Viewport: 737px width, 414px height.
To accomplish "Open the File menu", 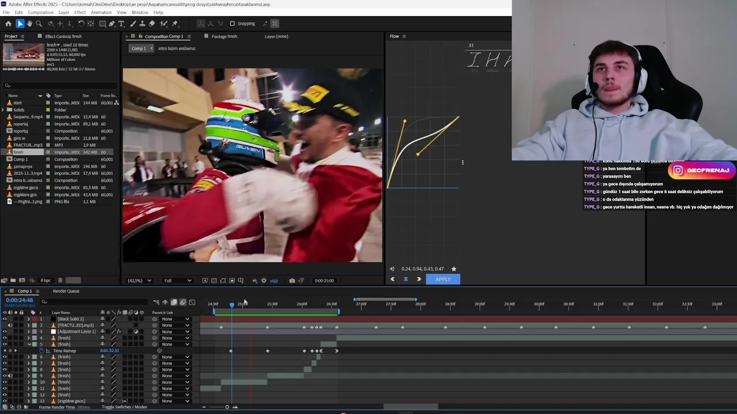I will [6, 12].
